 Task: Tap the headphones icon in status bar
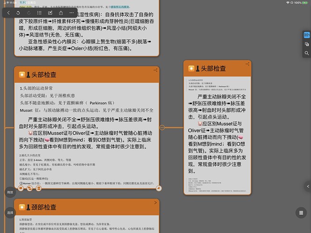click(292, 3)
